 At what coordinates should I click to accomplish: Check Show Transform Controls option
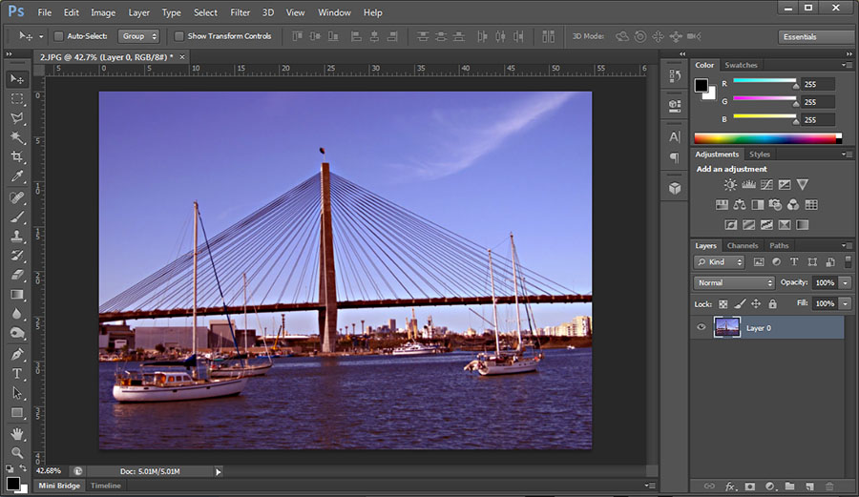pyautogui.click(x=179, y=36)
